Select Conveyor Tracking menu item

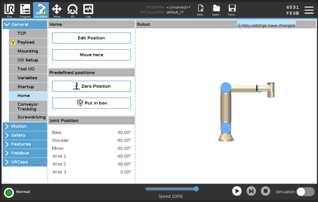click(x=28, y=106)
